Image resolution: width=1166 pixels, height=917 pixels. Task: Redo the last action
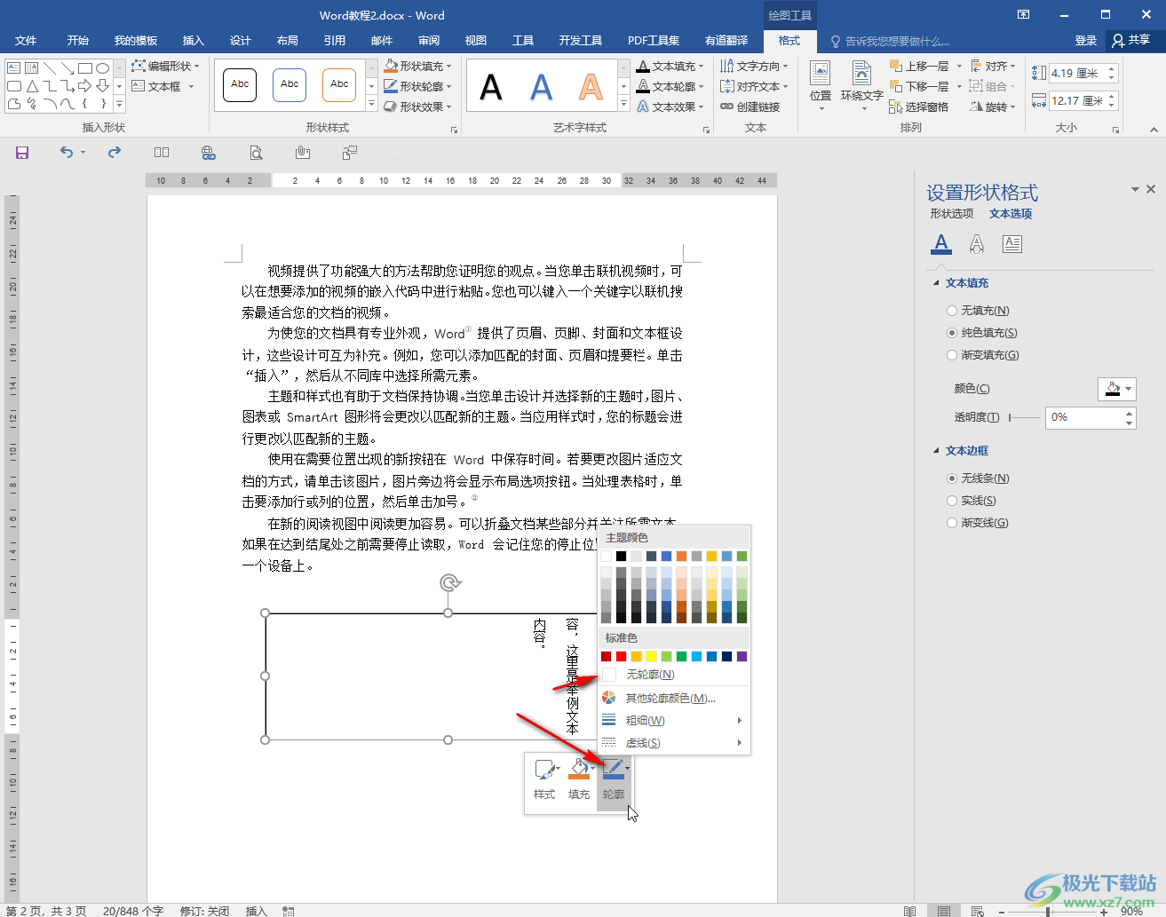click(x=115, y=153)
